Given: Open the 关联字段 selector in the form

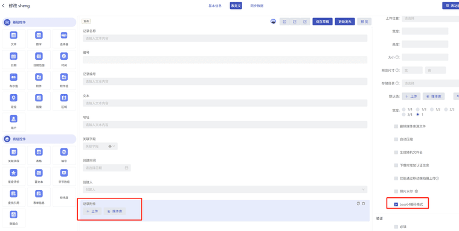Looking at the screenshot, I should click(x=100, y=146).
